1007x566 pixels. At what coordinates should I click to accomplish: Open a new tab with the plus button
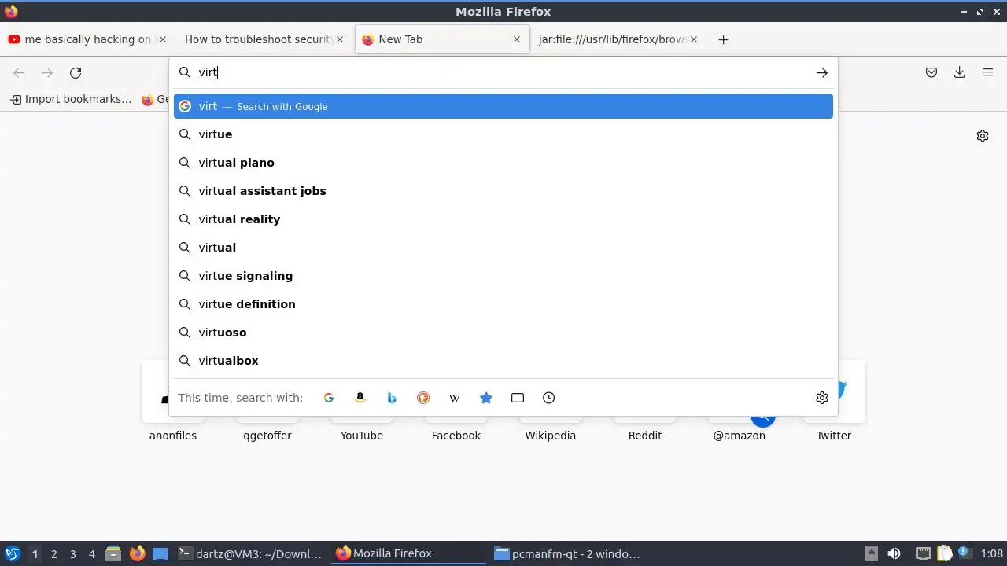[724, 39]
